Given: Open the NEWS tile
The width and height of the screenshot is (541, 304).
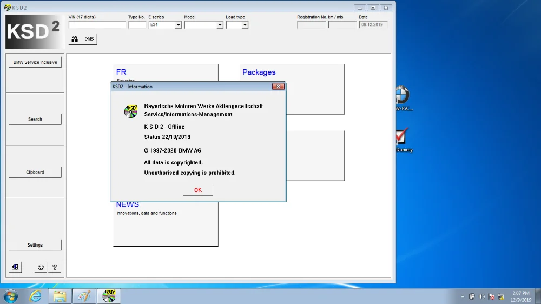Looking at the screenshot, I should click(166, 224).
